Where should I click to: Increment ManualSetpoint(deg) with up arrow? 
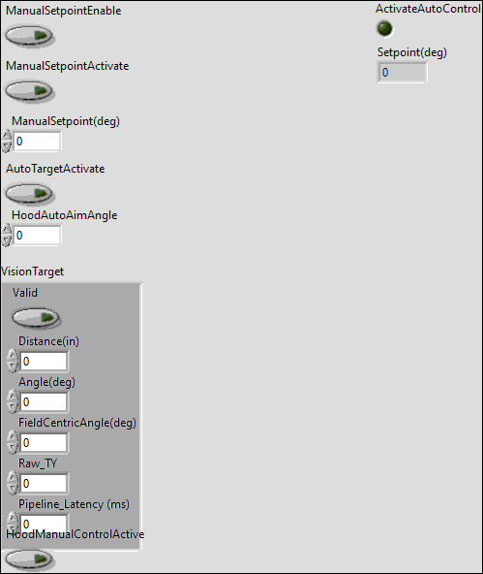click(x=7, y=136)
